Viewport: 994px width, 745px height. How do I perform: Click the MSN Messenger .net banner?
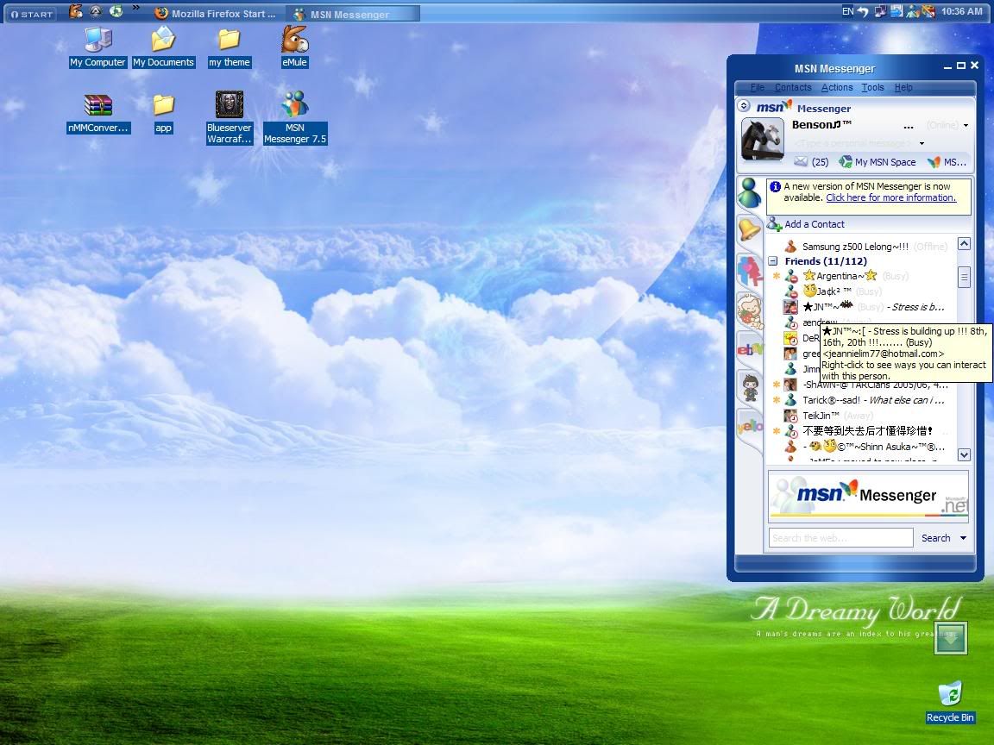tap(869, 495)
